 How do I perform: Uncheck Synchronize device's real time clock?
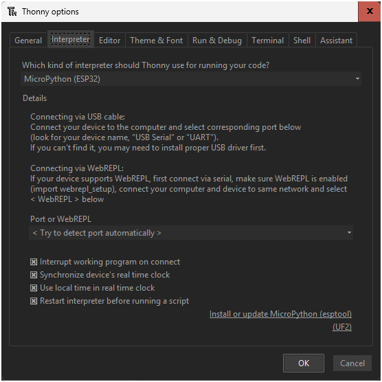pos(34,275)
